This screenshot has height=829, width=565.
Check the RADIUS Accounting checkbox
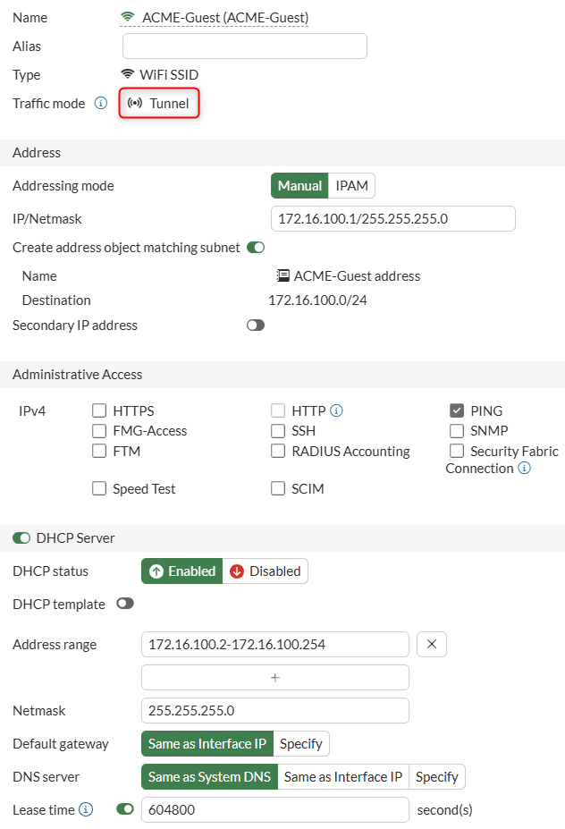pos(278,451)
